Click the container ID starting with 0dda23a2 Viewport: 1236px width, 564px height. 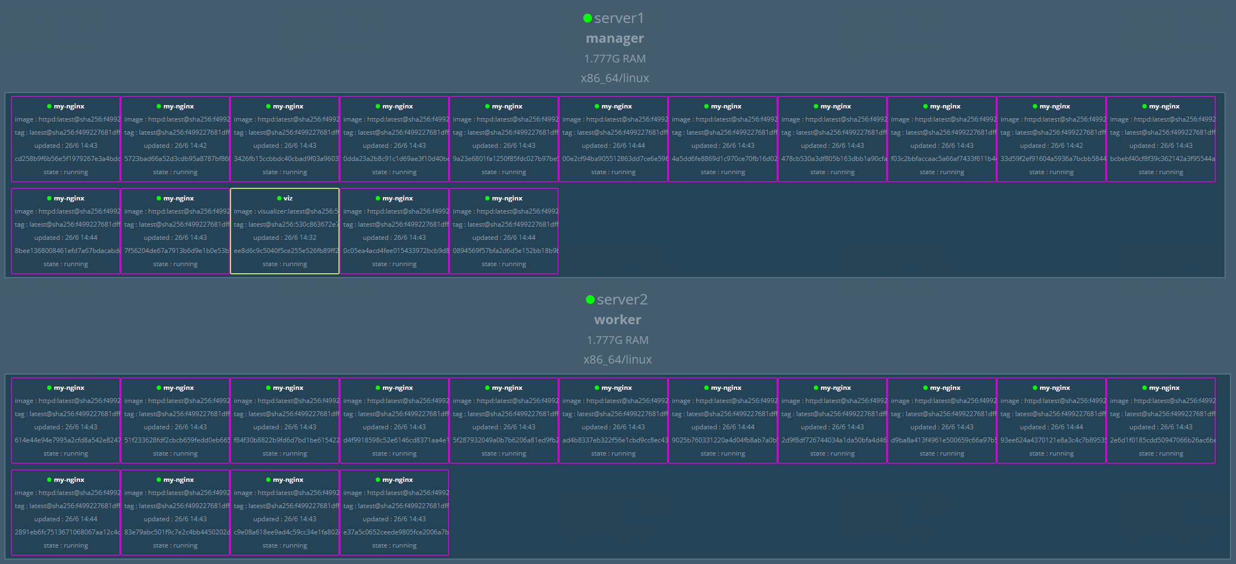click(395, 159)
